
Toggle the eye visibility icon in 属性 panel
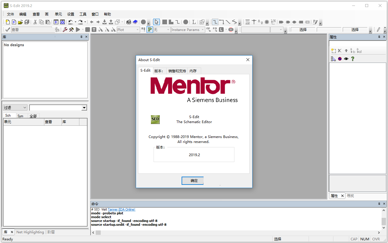click(x=346, y=59)
